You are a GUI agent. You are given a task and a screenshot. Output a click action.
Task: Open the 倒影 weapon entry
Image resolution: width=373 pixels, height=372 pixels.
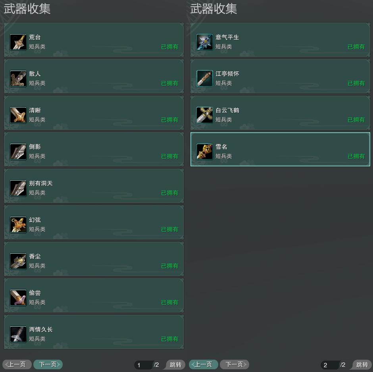coord(94,149)
